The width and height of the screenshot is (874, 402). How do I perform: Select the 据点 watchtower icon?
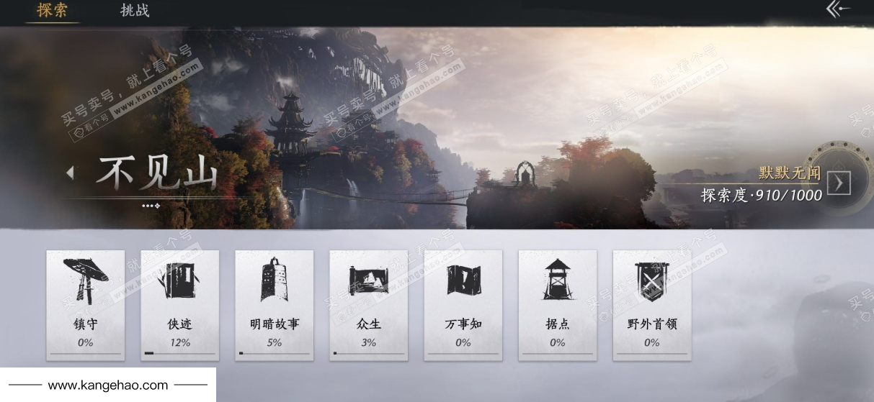557,280
